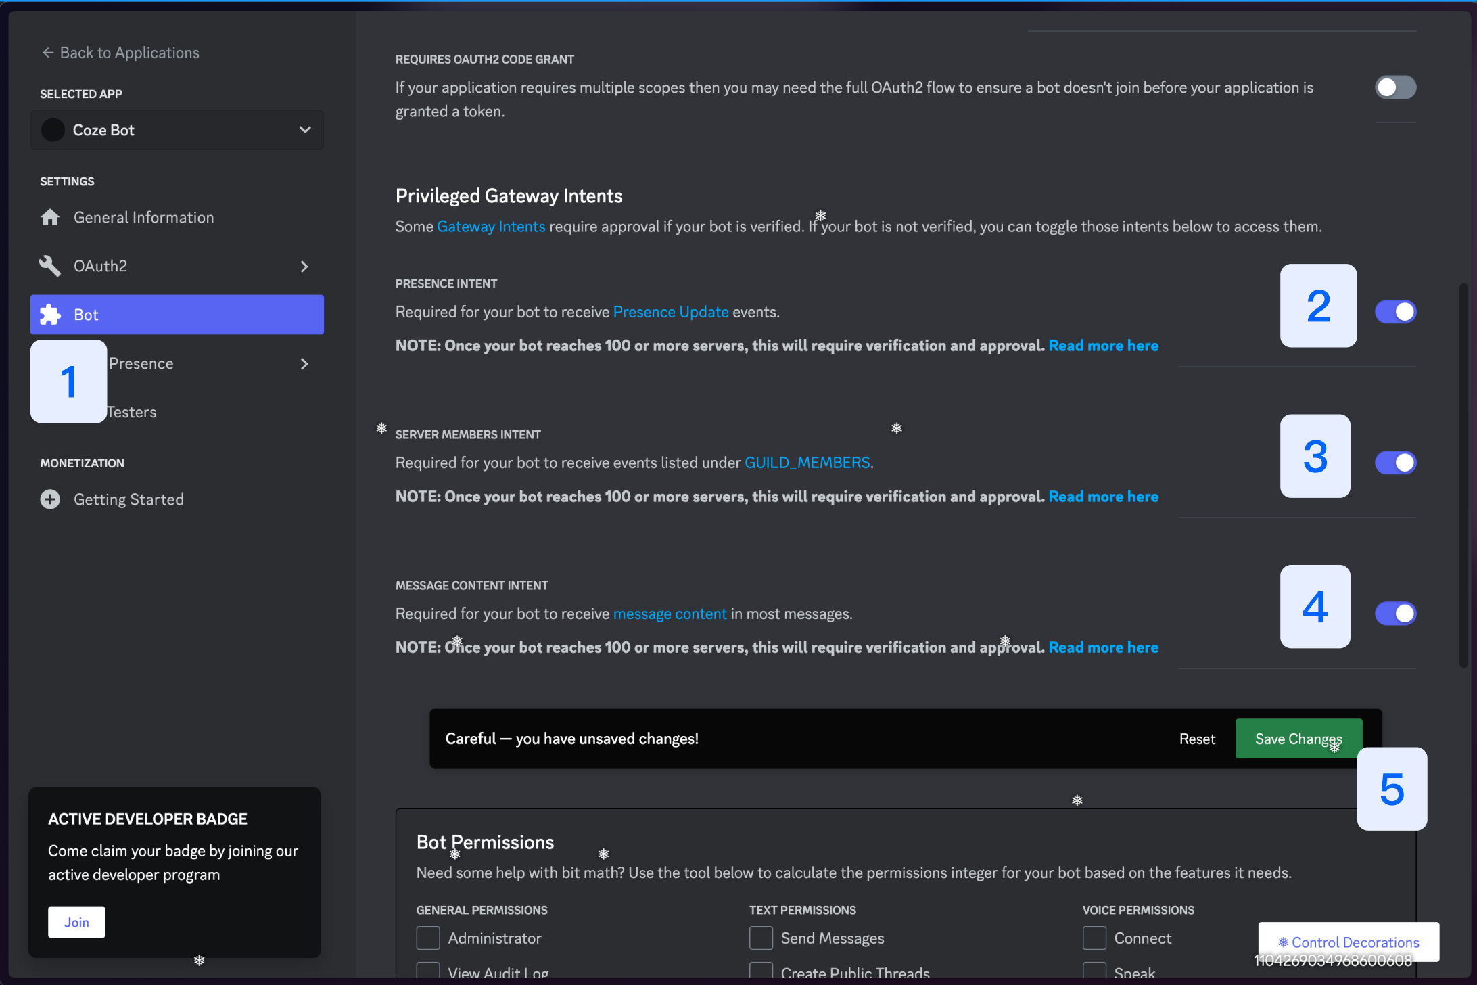1477x985 pixels.
Task: Check the Send Messages permission
Action: point(761,938)
